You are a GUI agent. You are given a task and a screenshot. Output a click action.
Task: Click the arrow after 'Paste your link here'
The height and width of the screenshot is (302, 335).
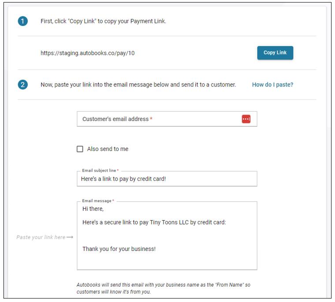(x=70, y=237)
